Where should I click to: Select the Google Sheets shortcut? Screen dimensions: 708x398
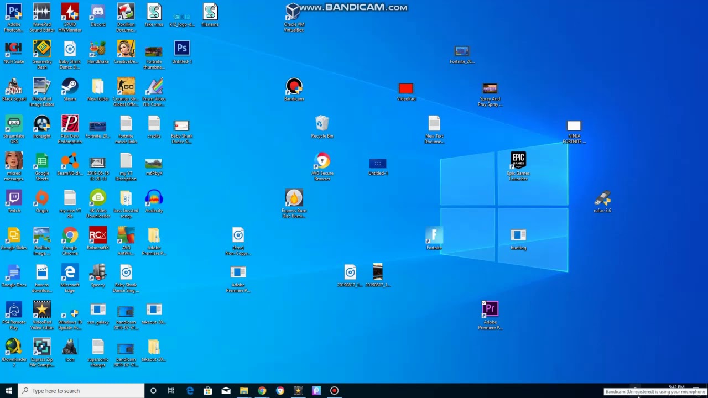point(42,166)
